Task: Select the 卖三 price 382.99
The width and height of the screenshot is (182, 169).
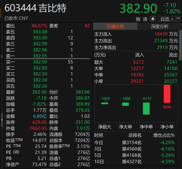Action: [40, 44]
